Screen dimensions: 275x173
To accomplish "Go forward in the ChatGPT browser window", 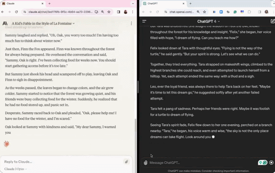I will tap(151, 12).
